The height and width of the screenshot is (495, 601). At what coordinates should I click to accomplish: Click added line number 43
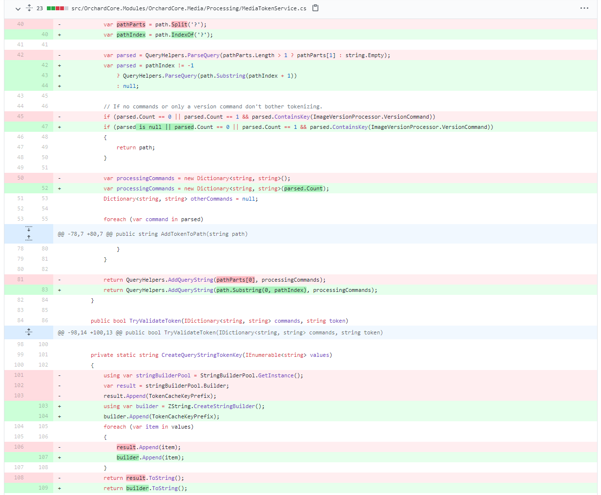44,76
